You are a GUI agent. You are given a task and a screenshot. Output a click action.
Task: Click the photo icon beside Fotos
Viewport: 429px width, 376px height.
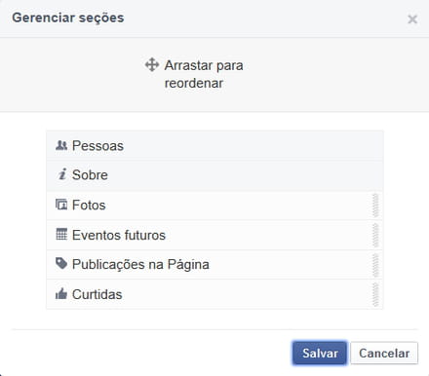(x=61, y=205)
